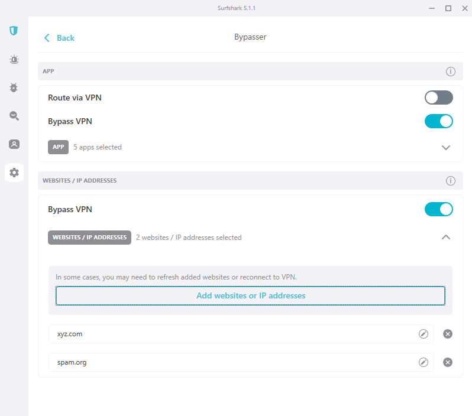
Task: Open the Alert siren sidebar icon
Action: click(14, 59)
